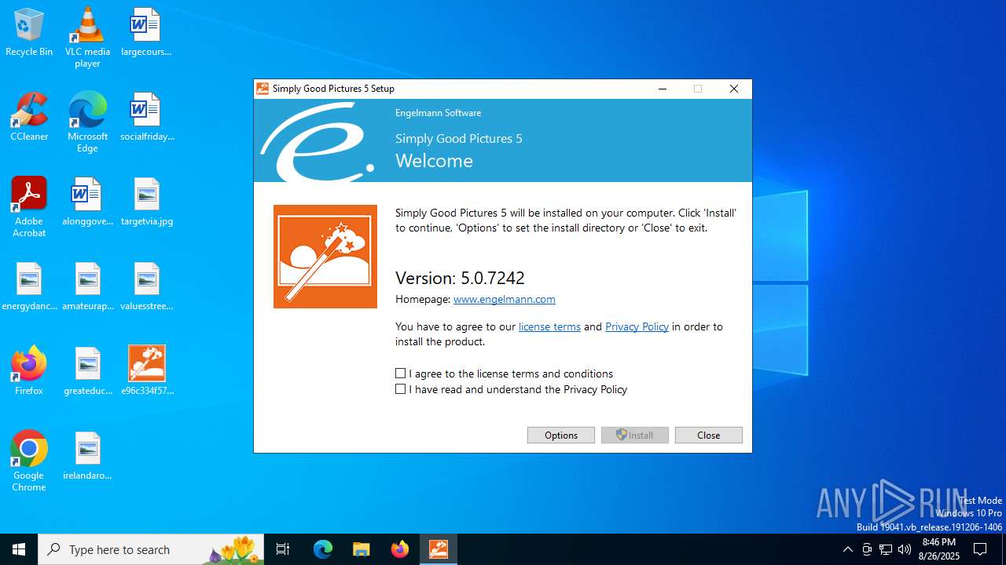1006x565 pixels.
Task: Open Task View on the taskbar
Action: point(283,549)
